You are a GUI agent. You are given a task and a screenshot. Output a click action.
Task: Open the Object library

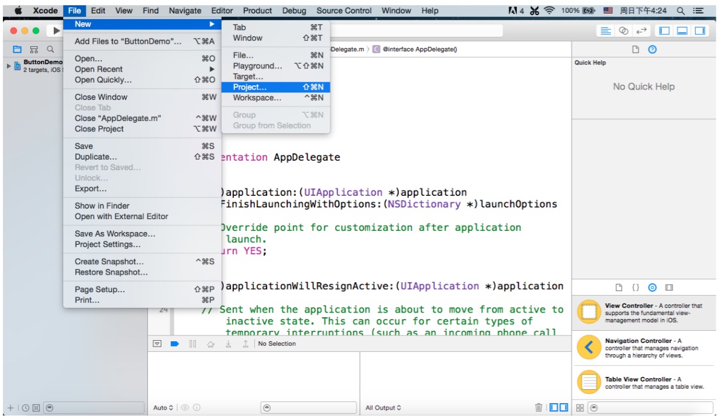point(653,288)
